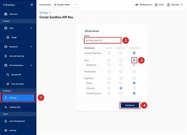Image resolution: width=187 pixels, height=135 pixels.
Task: Expand the Data section in sidebar
Action: tap(31, 28)
